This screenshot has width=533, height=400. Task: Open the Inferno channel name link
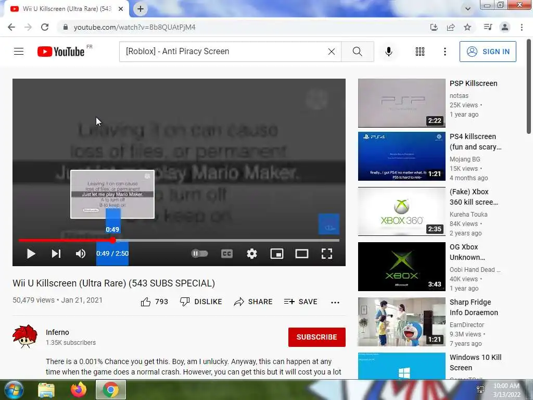tap(57, 332)
